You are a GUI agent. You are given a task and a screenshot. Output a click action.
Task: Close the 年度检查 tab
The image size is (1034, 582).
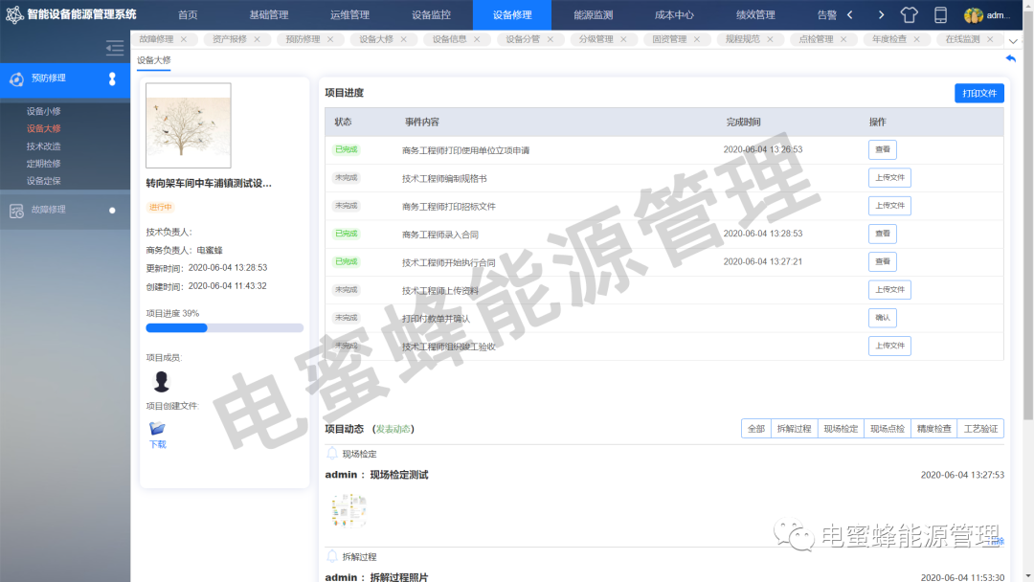tap(916, 39)
